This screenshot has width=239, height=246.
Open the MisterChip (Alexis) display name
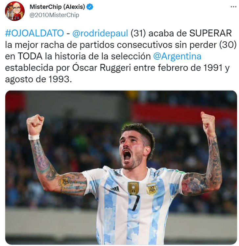click(x=58, y=7)
